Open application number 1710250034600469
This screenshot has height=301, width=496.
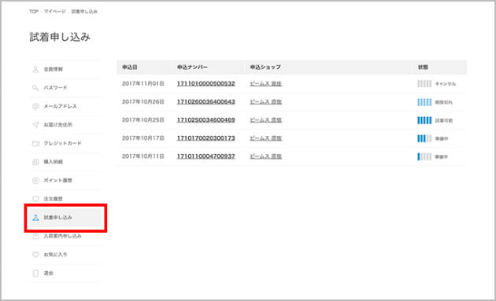[x=205, y=120]
